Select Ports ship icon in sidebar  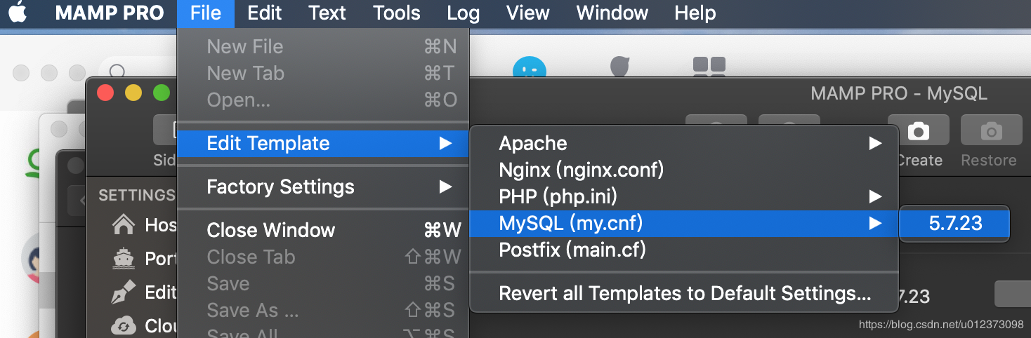click(x=124, y=259)
